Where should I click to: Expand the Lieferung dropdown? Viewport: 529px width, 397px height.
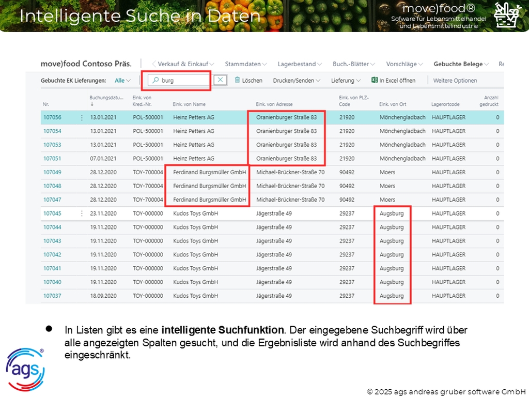tap(346, 80)
